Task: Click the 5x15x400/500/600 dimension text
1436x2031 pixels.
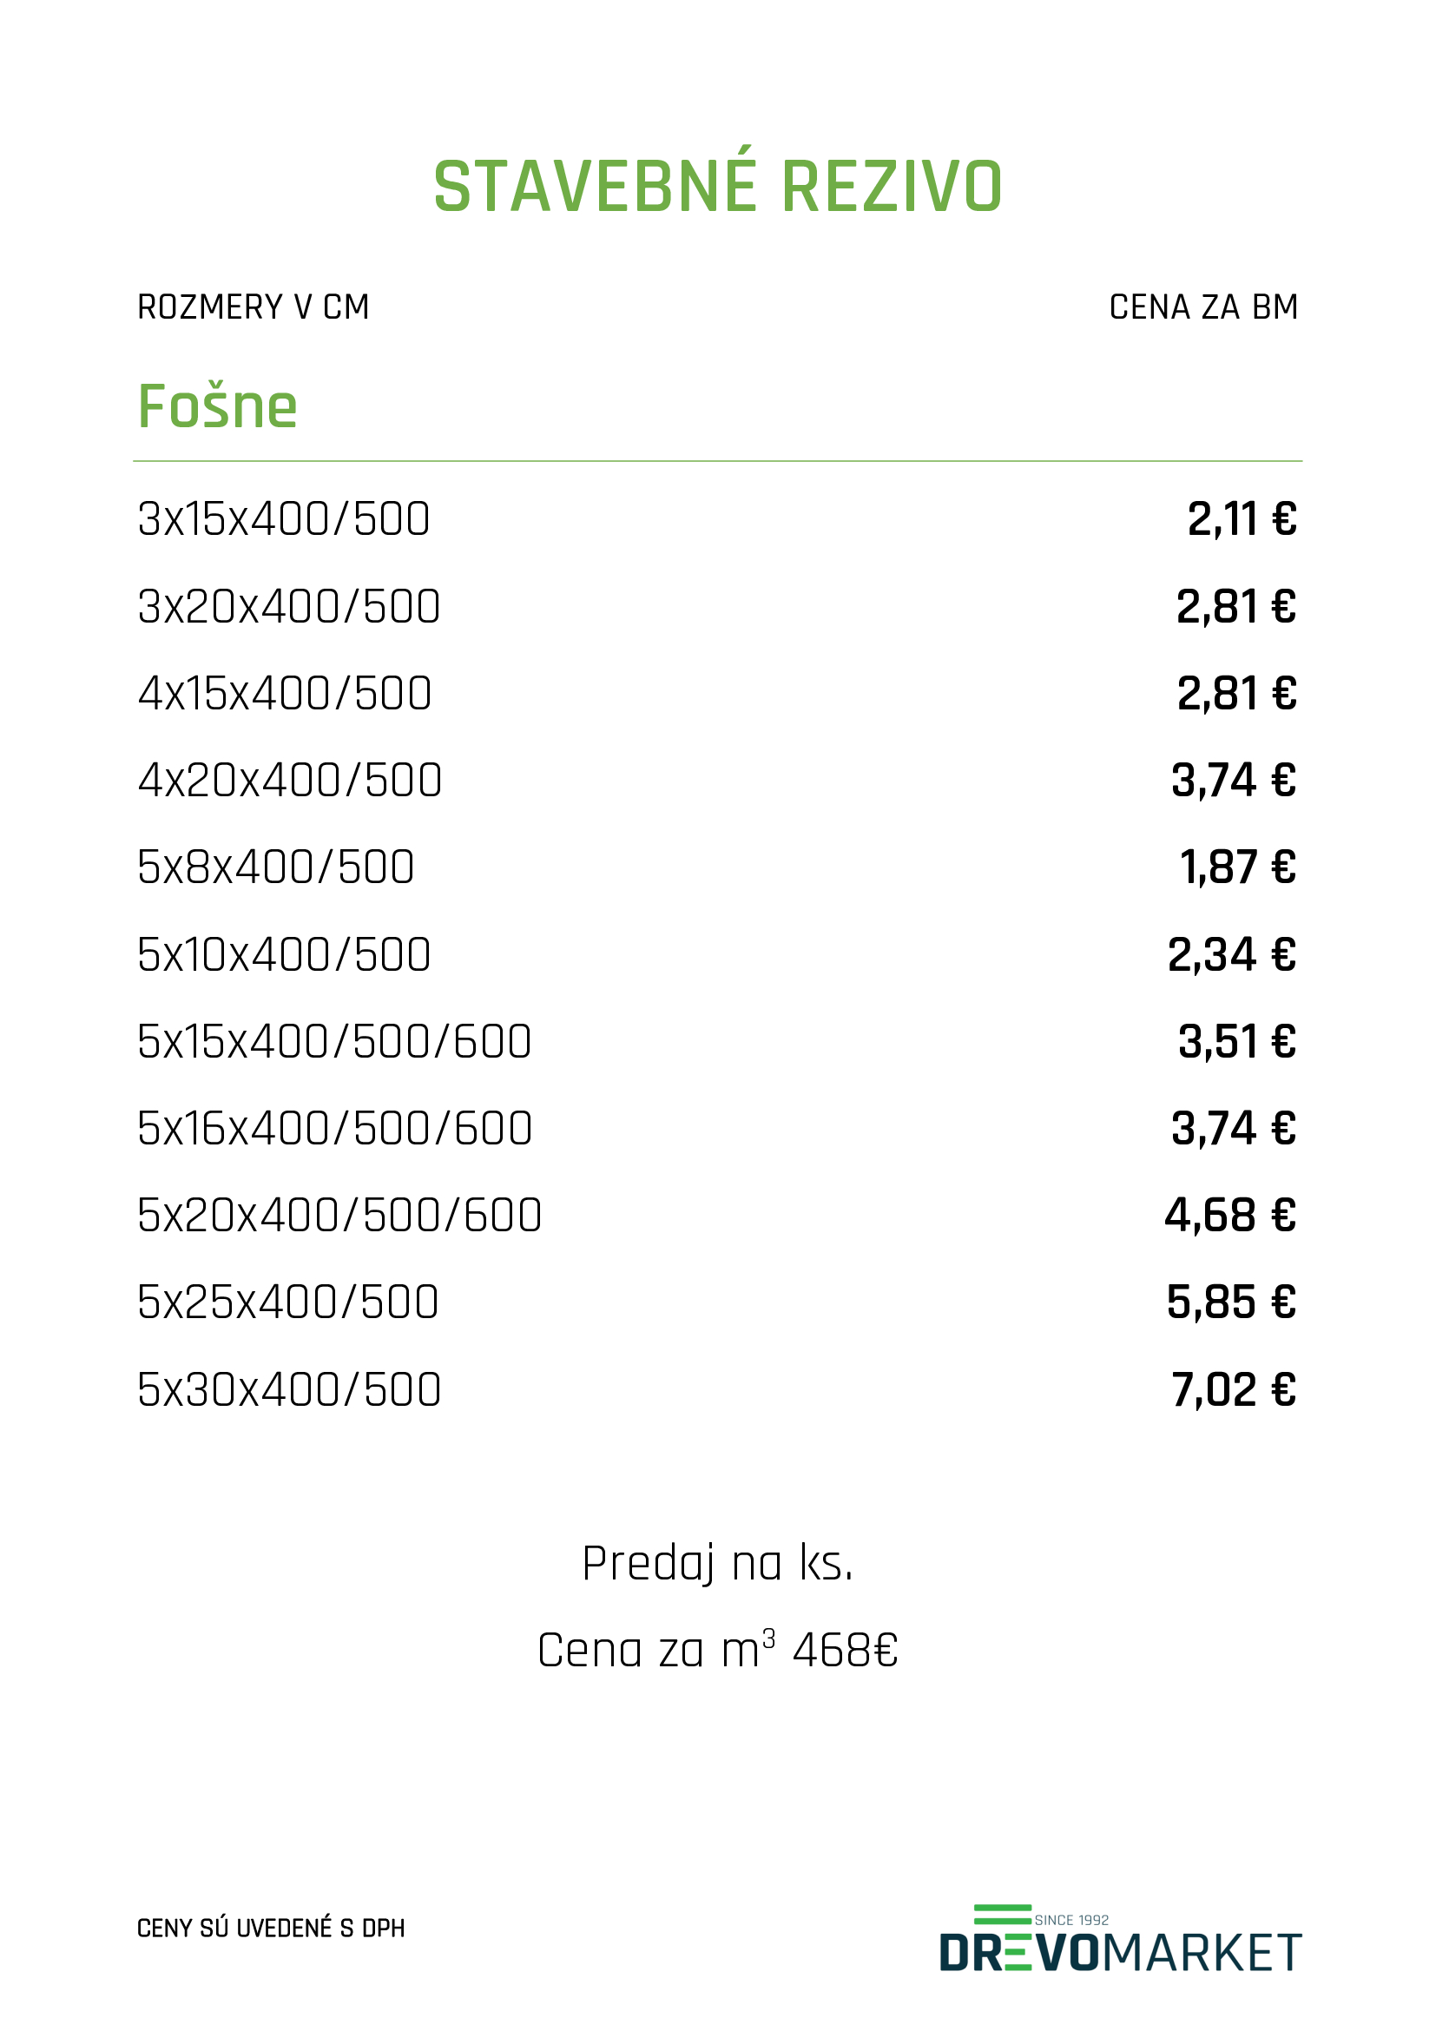Action: pyautogui.click(x=334, y=1041)
